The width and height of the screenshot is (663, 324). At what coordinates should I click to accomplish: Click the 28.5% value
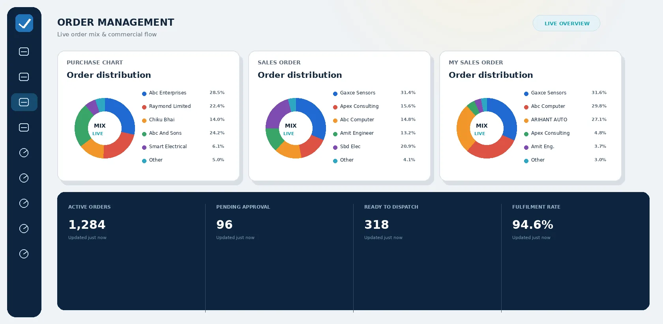pyautogui.click(x=217, y=93)
